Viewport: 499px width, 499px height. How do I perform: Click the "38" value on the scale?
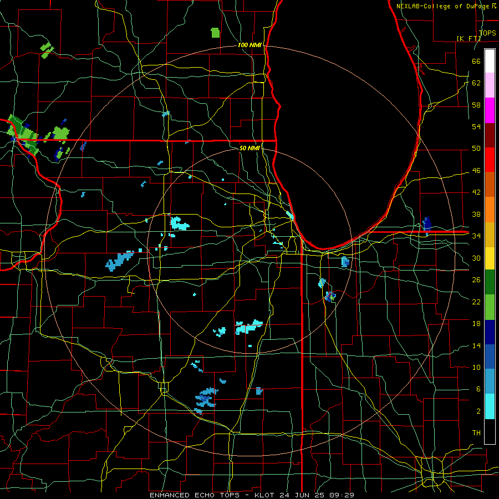pyautogui.click(x=476, y=214)
